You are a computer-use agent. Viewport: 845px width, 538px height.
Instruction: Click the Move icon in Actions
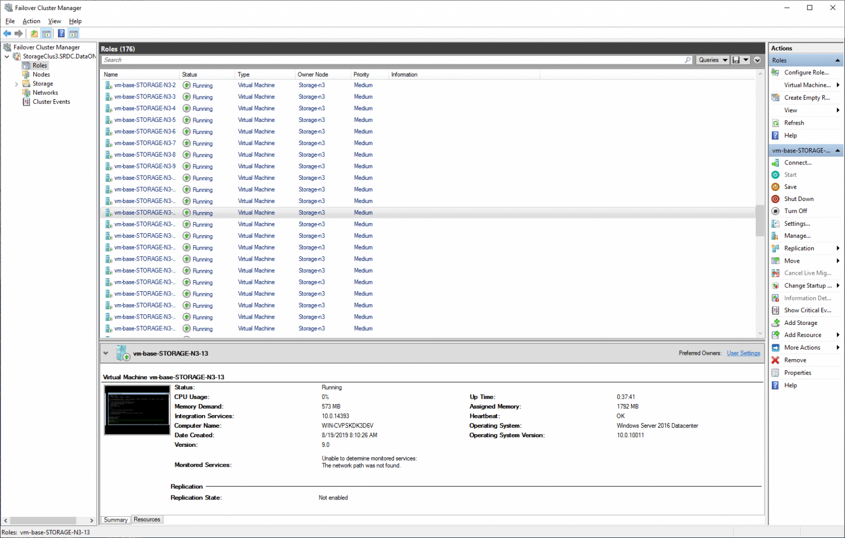775,261
